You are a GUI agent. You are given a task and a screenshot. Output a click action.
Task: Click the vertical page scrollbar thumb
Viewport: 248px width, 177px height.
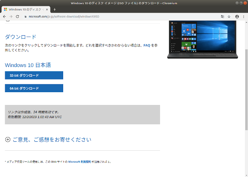tap(246, 90)
